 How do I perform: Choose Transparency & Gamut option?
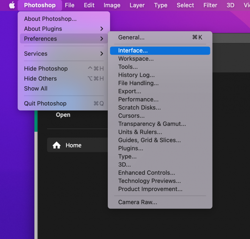(x=152, y=124)
